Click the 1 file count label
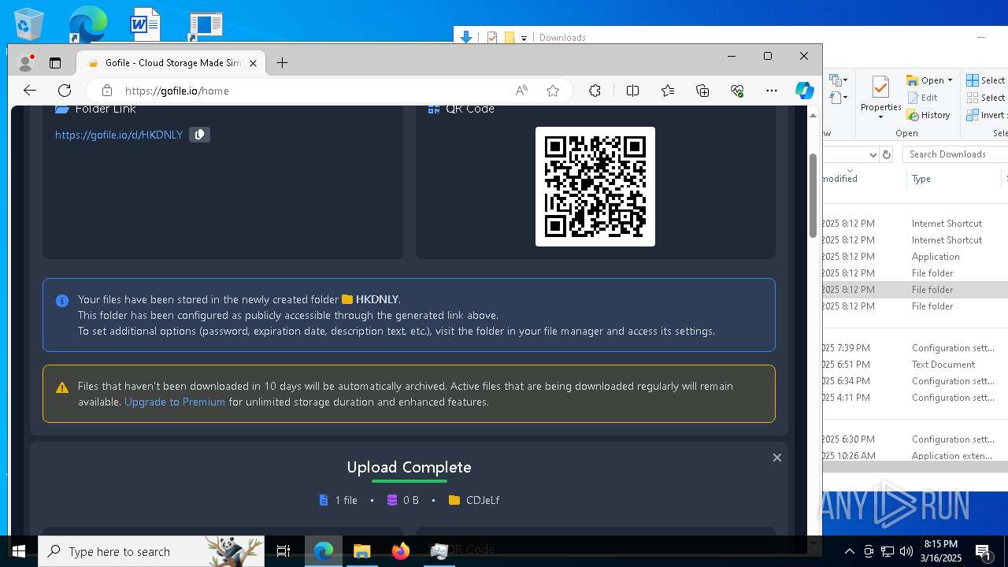1008x567 pixels. click(x=339, y=500)
